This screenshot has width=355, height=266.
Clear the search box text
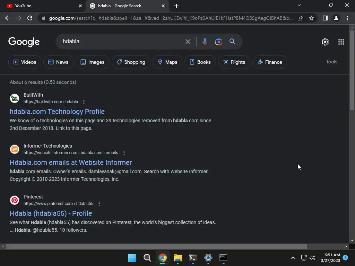(x=188, y=42)
